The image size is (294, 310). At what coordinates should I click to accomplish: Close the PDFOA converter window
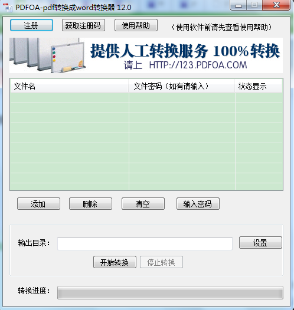(276, 5)
